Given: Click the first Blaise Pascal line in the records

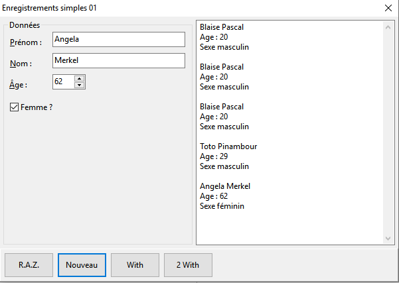Looking at the screenshot, I should pos(222,27).
